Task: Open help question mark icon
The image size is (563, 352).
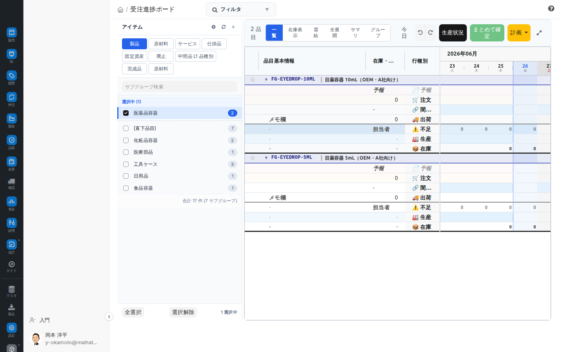Action: point(551,9)
